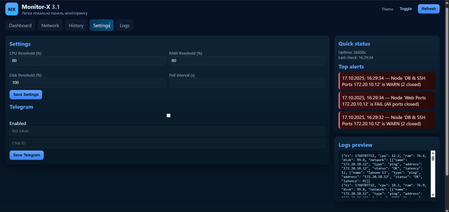Open the Logs tab
Viewport: 449px width, 212px height.
click(125, 25)
